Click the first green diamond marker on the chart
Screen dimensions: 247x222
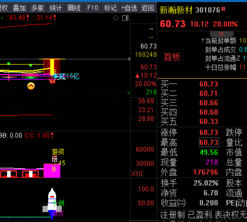point(9,64)
